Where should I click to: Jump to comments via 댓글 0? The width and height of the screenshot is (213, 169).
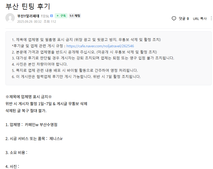pyautogui.click(x=184, y=18)
